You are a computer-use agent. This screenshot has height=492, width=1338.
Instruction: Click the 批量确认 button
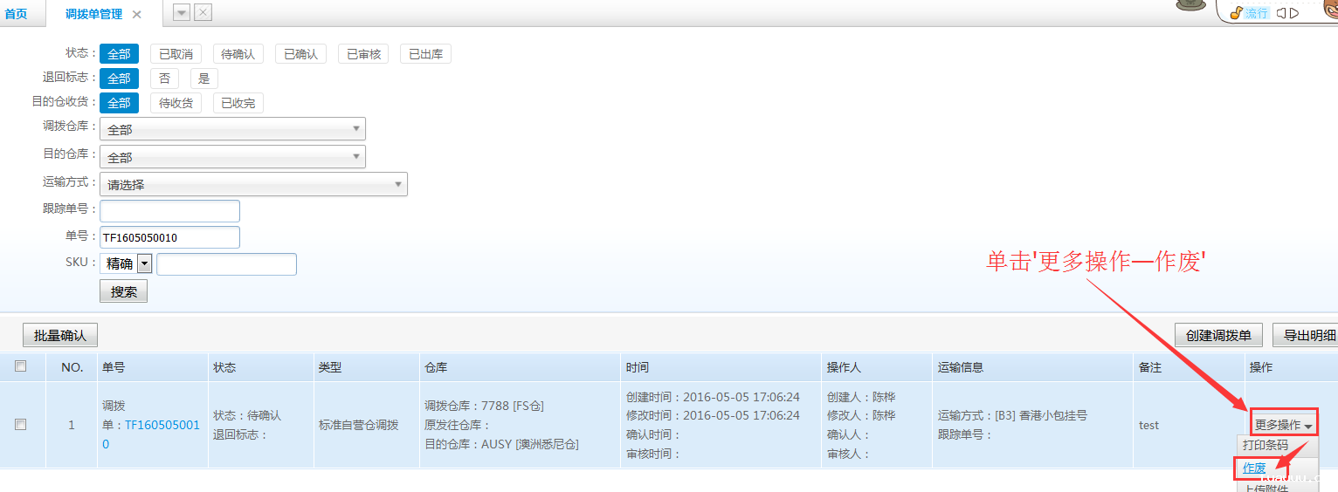click(x=60, y=335)
